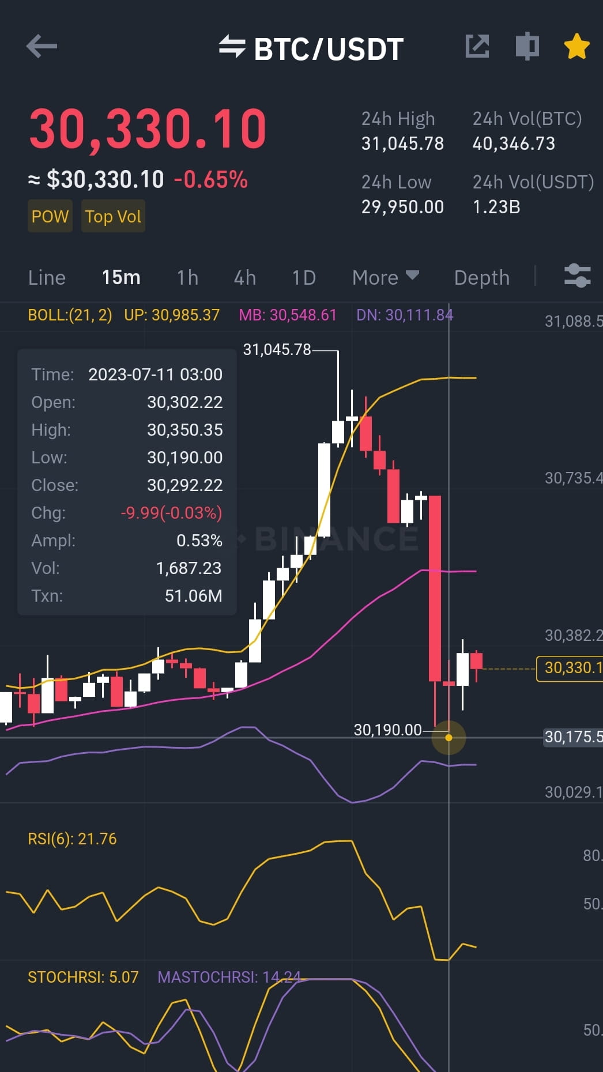Tap the 24h High value 31,045.78
The width and height of the screenshot is (603, 1072).
(402, 144)
